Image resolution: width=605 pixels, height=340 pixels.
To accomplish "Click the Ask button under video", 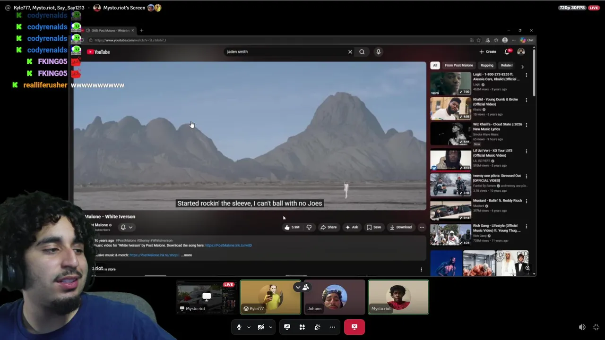I will click(x=352, y=227).
